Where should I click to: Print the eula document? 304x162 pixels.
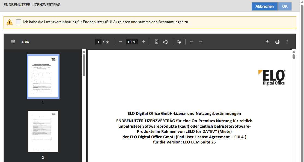pos(277,42)
